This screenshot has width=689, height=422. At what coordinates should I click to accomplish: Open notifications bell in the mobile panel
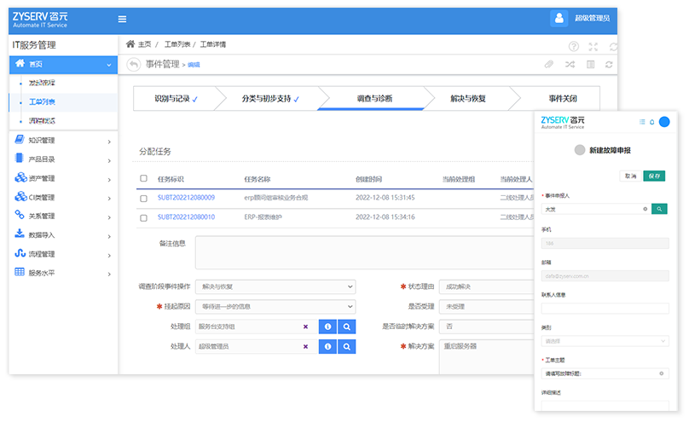(652, 122)
